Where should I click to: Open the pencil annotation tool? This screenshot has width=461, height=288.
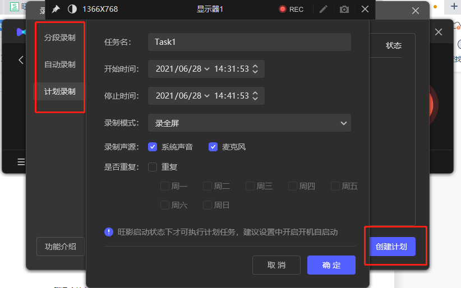coord(324,10)
